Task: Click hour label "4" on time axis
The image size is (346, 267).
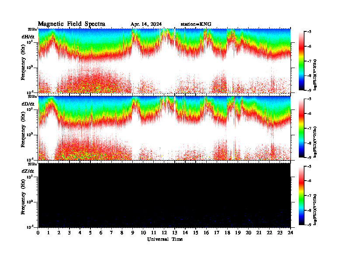Action: [x=80, y=233]
